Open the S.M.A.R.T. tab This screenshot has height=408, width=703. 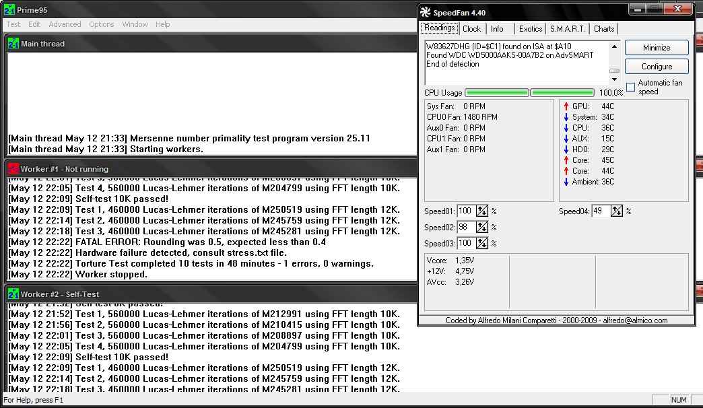click(568, 29)
